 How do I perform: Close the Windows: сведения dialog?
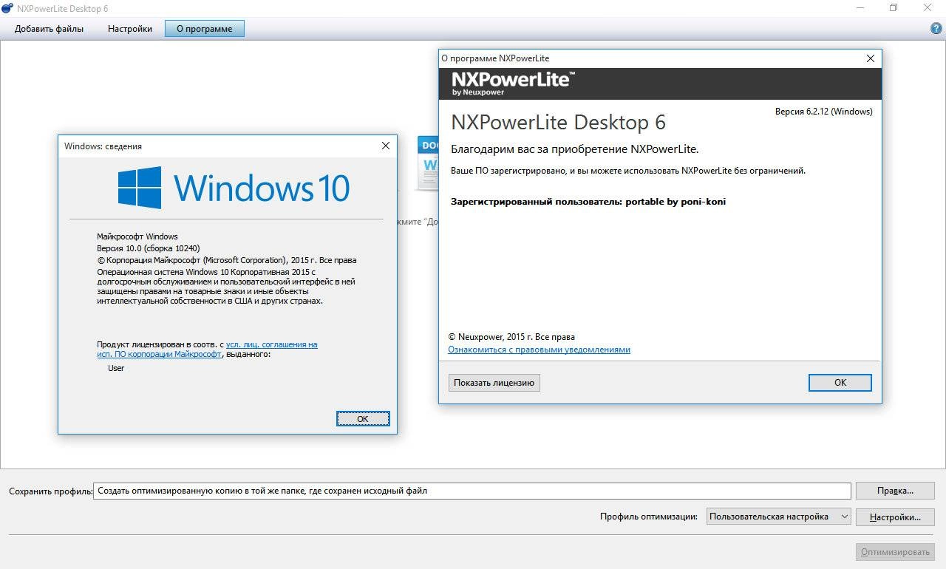(x=385, y=146)
